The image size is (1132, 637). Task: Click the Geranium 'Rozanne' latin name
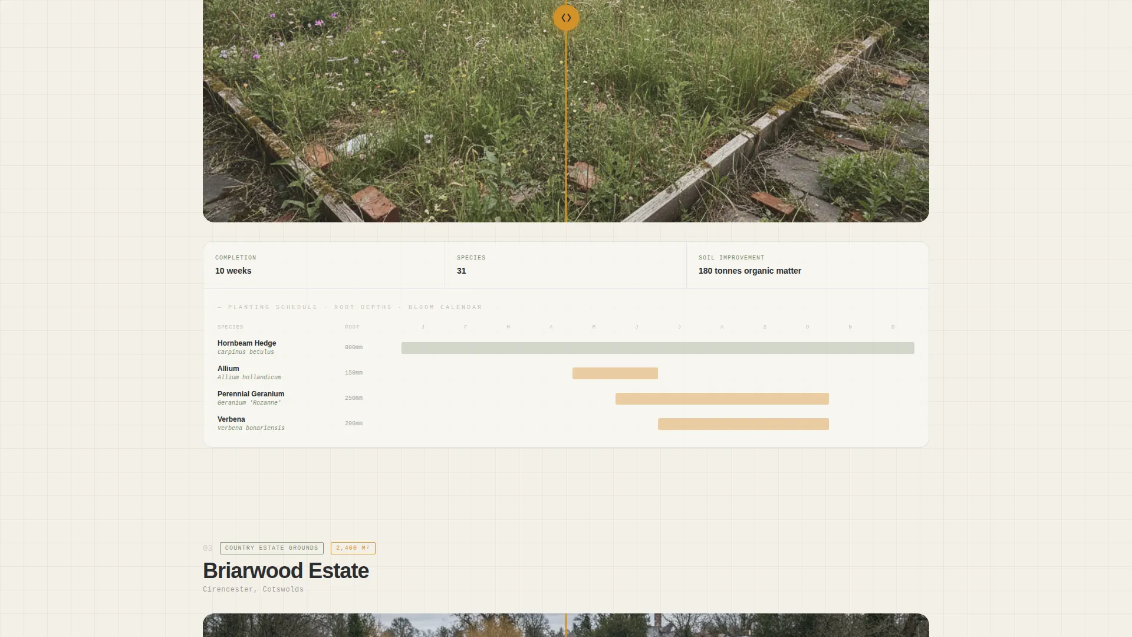249,403
